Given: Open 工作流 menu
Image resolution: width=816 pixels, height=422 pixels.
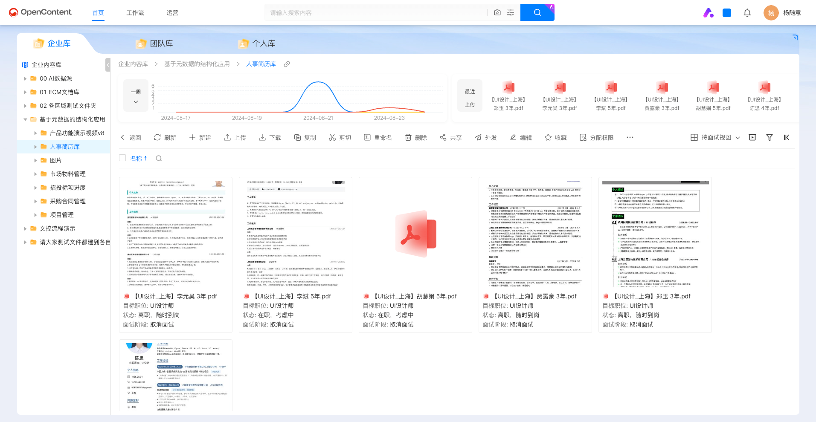Looking at the screenshot, I should tap(135, 13).
